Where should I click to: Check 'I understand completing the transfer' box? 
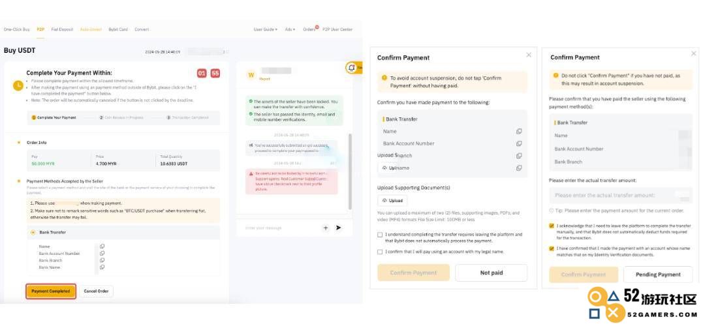click(x=380, y=235)
